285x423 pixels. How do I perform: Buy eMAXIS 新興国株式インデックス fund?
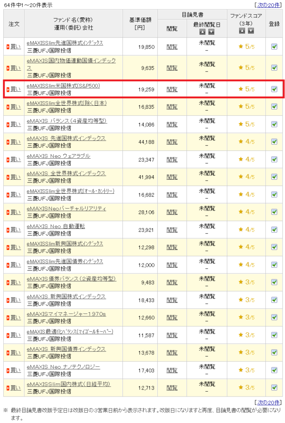point(15,300)
